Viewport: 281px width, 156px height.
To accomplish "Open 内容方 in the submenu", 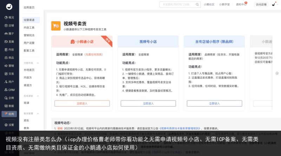I will (28, 77).
